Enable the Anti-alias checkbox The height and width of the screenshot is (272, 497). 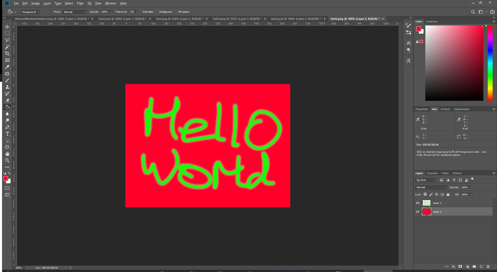[x=140, y=12]
